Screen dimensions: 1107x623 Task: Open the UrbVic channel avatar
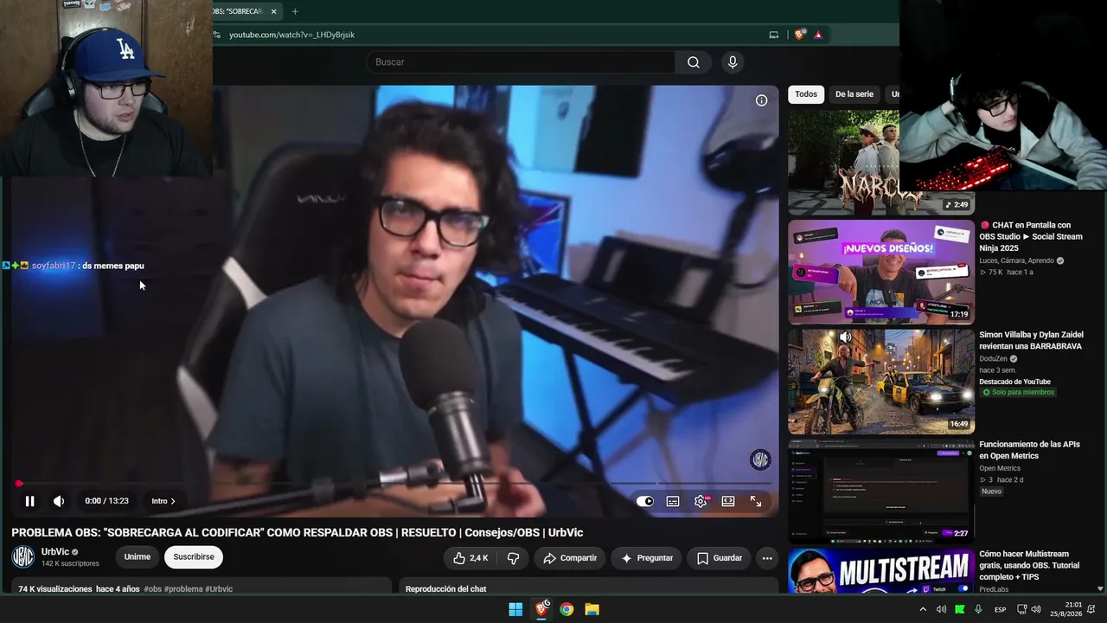click(23, 557)
